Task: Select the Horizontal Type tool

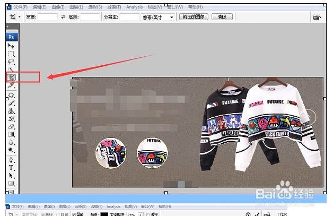Action: [x=11, y=168]
